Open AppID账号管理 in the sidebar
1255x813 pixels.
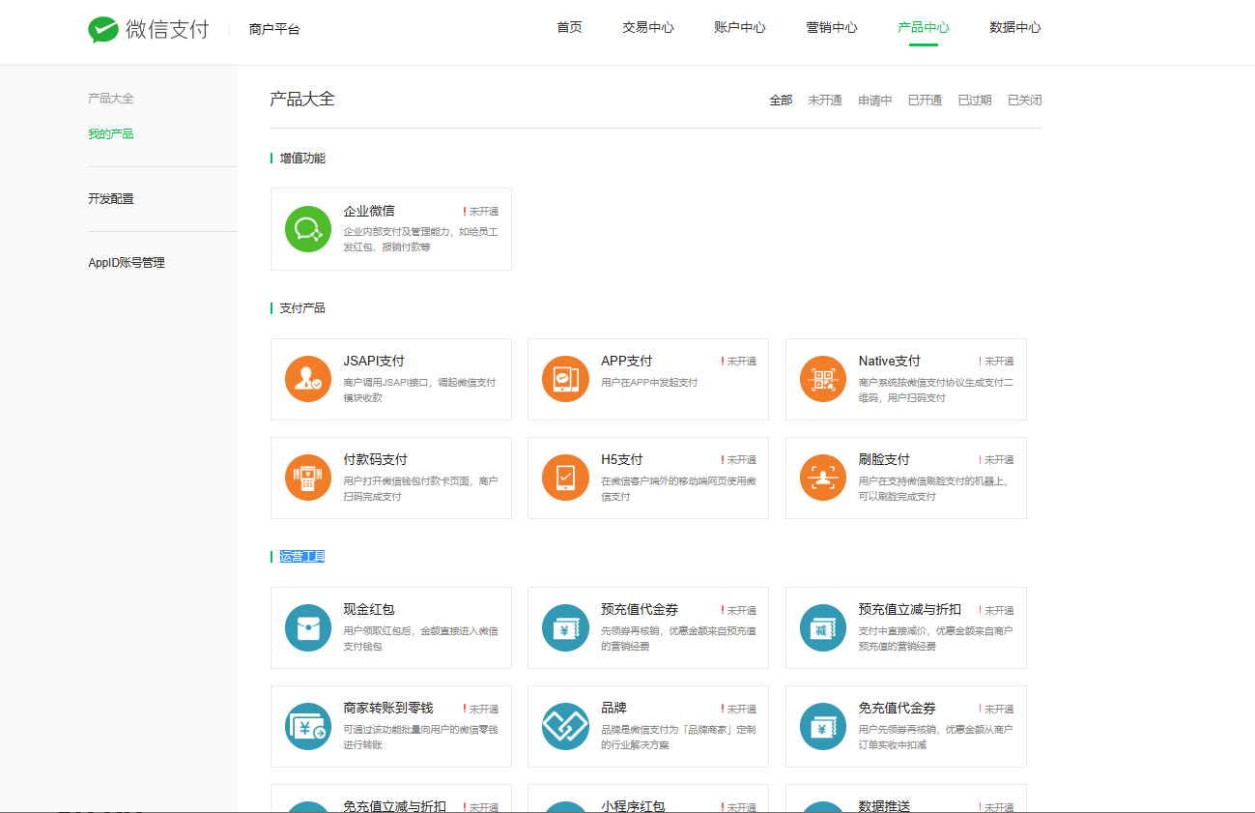point(127,263)
